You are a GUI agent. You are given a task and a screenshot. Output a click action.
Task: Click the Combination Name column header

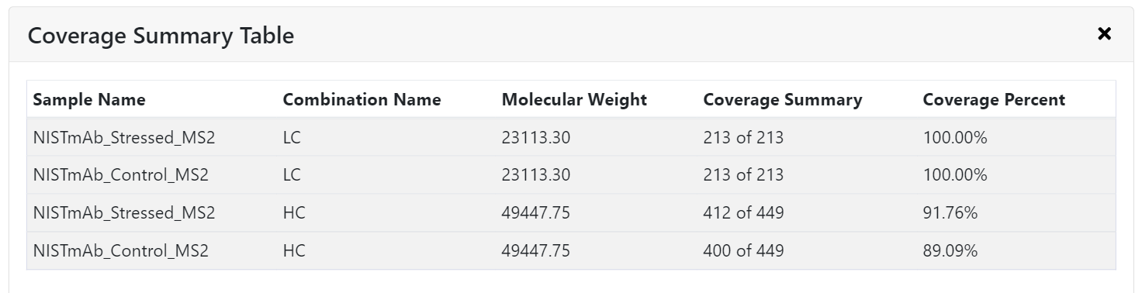coord(362,100)
